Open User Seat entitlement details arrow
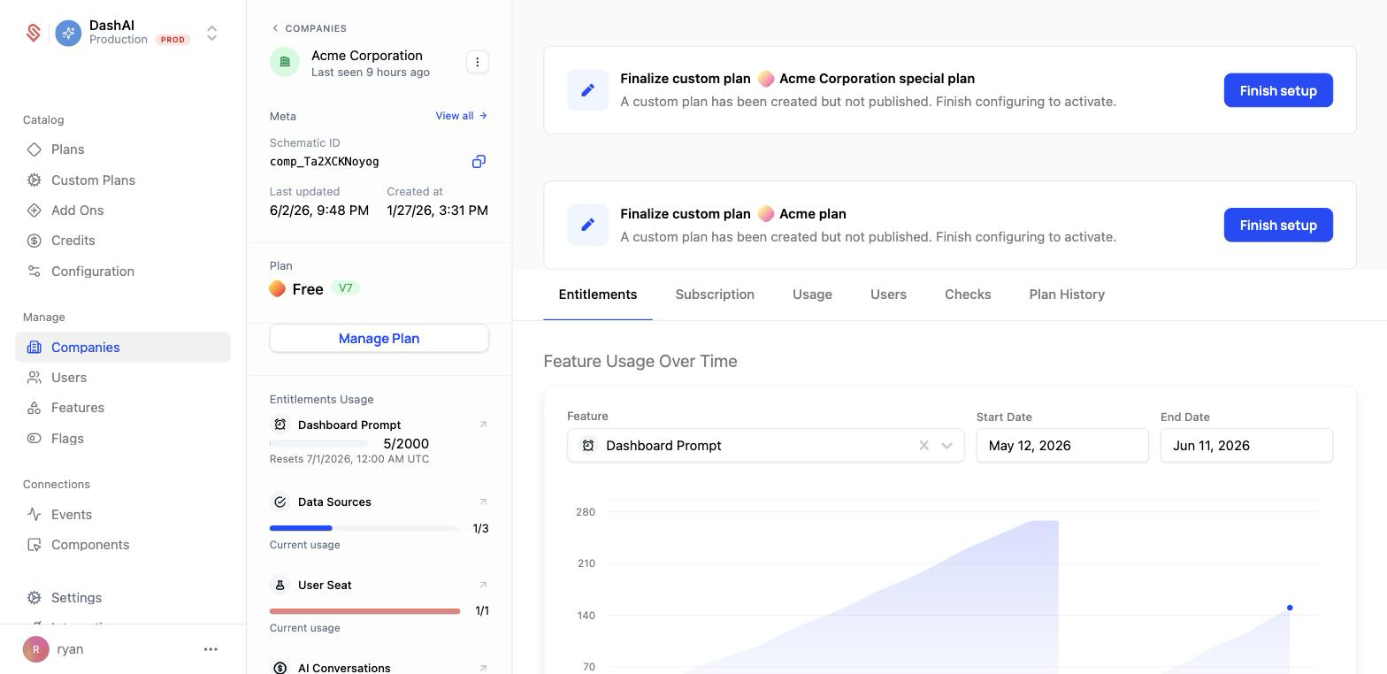 tap(483, 585)
